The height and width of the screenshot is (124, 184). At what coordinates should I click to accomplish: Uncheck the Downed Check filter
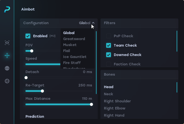click(108, 55)
